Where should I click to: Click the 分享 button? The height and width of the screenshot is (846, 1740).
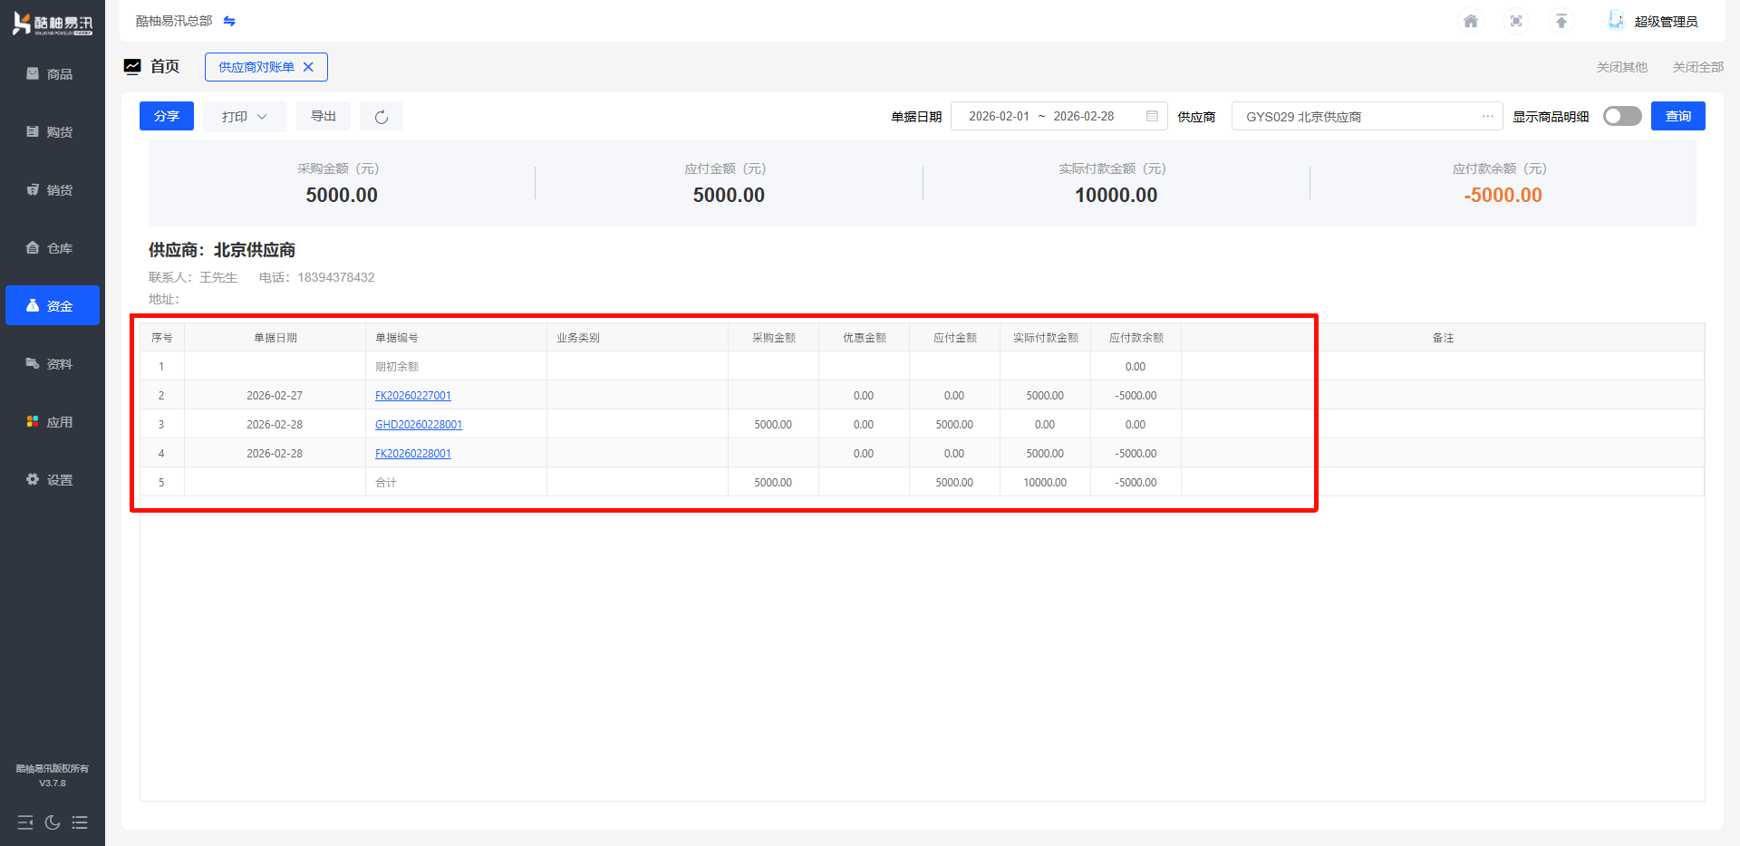click(x=167, y=116)
